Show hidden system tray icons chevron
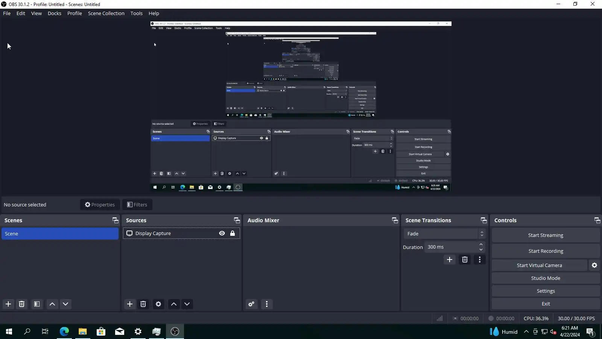This screenshot has height=339, width=602. tap(526, 332)
